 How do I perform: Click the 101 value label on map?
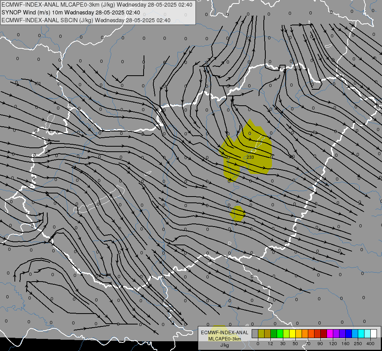(x=37, y=83)
